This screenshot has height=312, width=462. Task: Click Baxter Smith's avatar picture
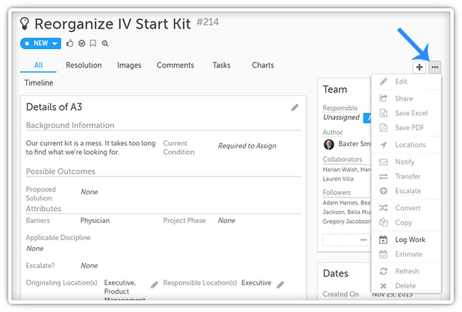point(329,144)
